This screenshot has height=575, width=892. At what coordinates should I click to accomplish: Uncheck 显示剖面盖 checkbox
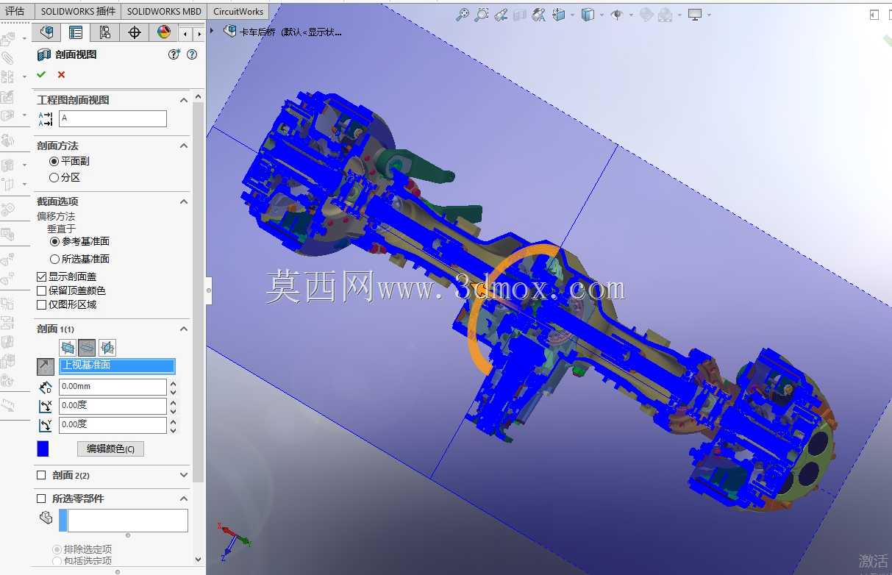[42, 276]
